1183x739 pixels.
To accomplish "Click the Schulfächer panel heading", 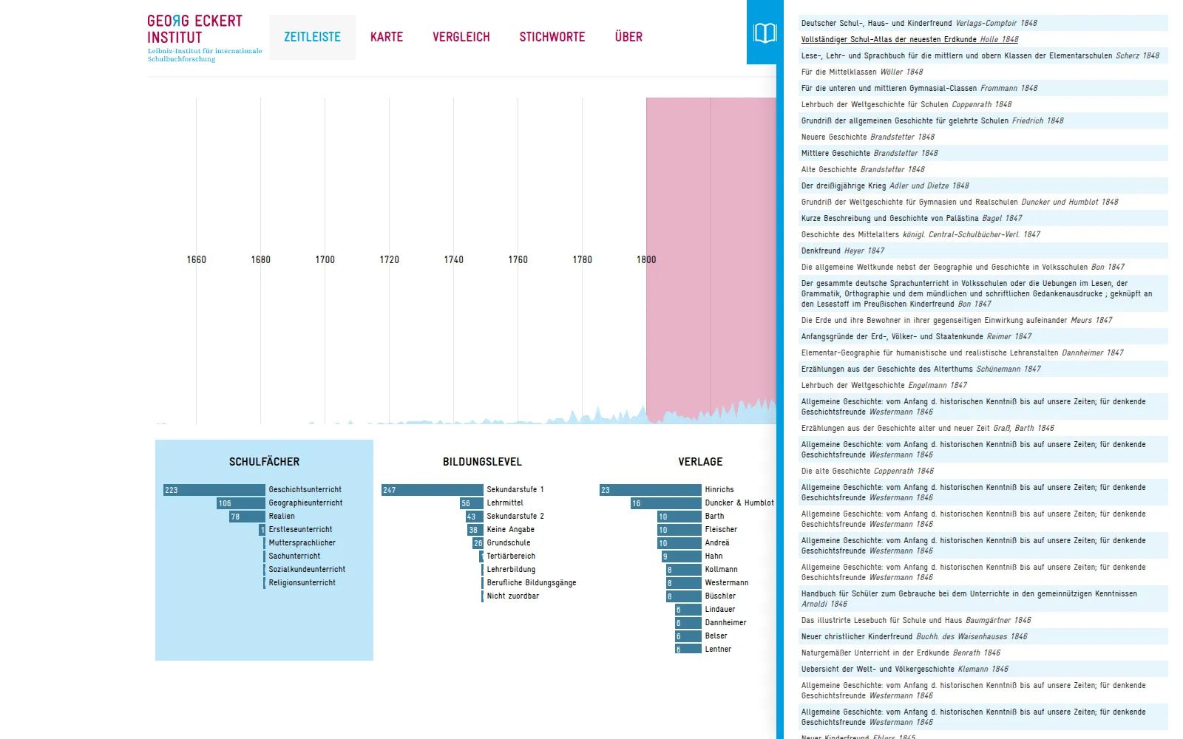I will [x=264, y=462].
